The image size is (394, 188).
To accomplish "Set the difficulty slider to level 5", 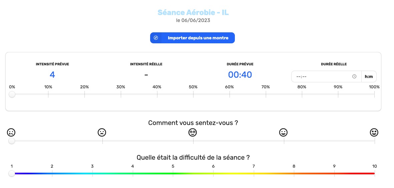I will (x=173, y=173).
